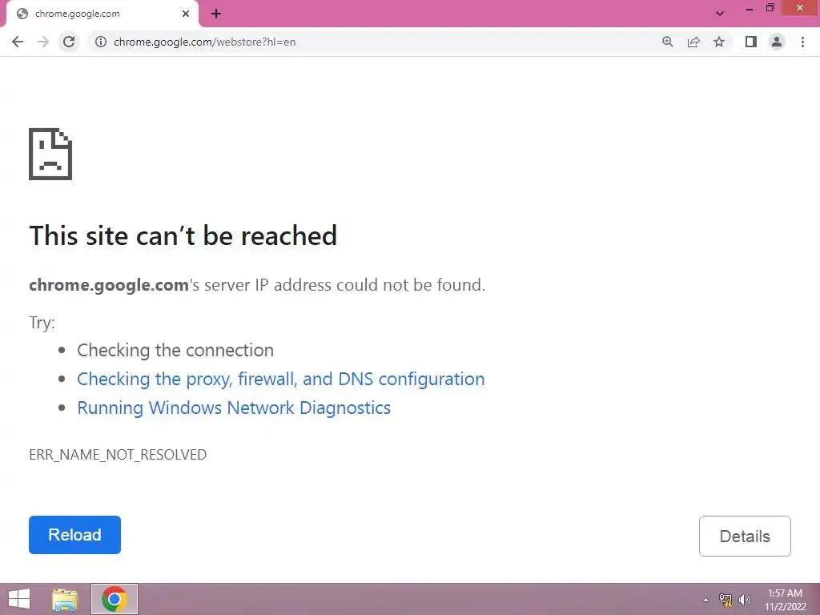View site information icon in address bar
Image resolution: width=820 pixels, height=615 pixels.
pos(101,42)
